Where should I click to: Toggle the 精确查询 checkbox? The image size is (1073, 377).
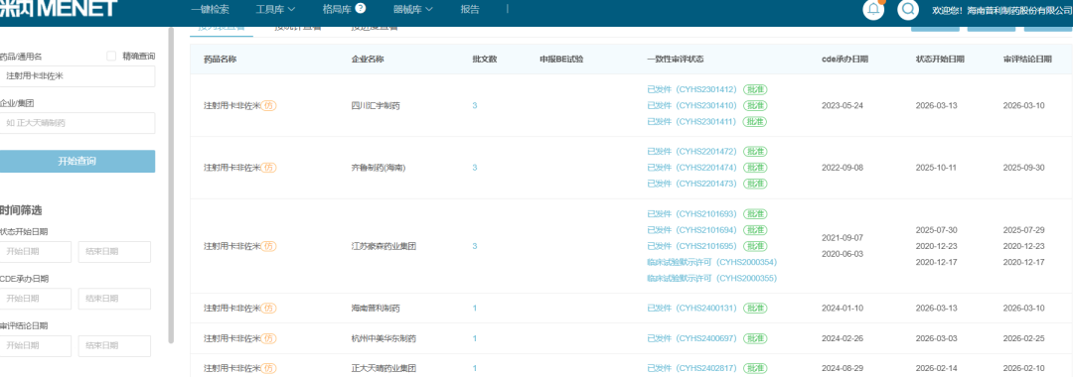pos(111,56)
